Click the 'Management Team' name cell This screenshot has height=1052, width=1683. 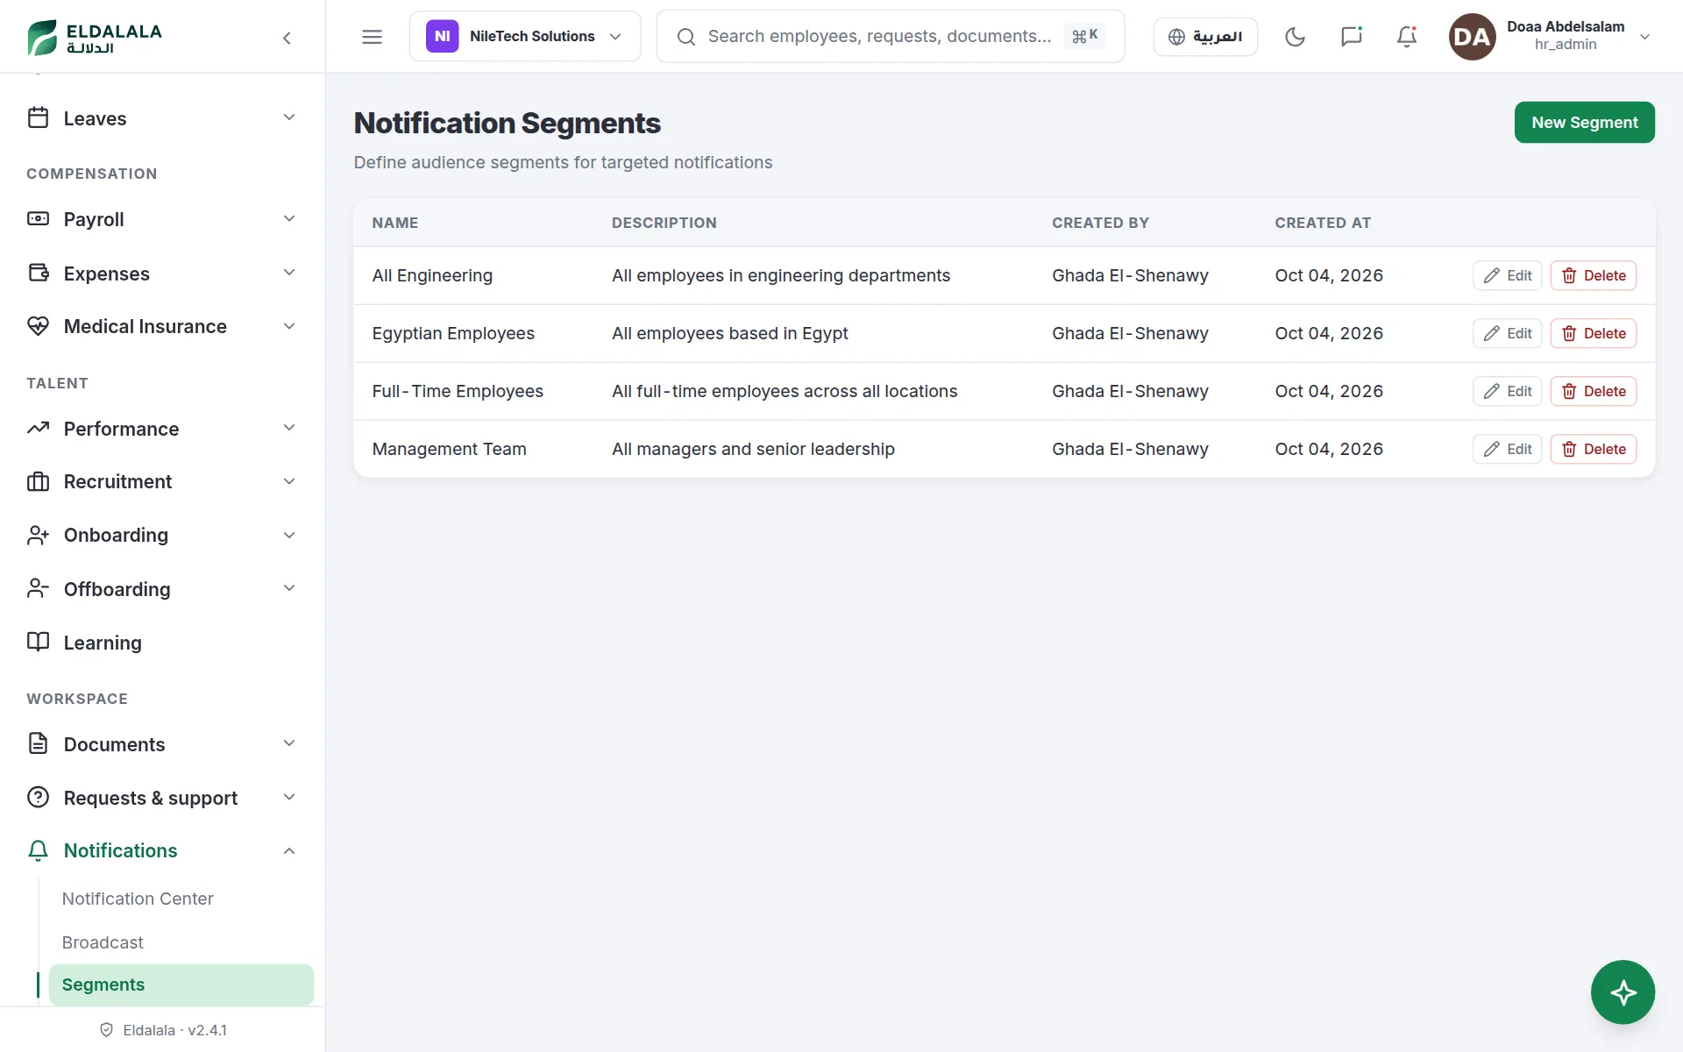pos(449,449)
